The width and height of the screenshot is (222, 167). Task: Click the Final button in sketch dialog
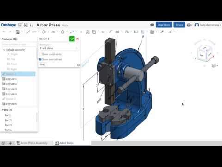click(x=42, y=64)
